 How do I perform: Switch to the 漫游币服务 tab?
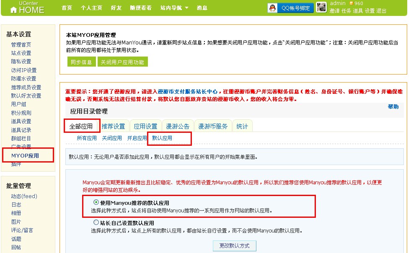coord(213,126)
